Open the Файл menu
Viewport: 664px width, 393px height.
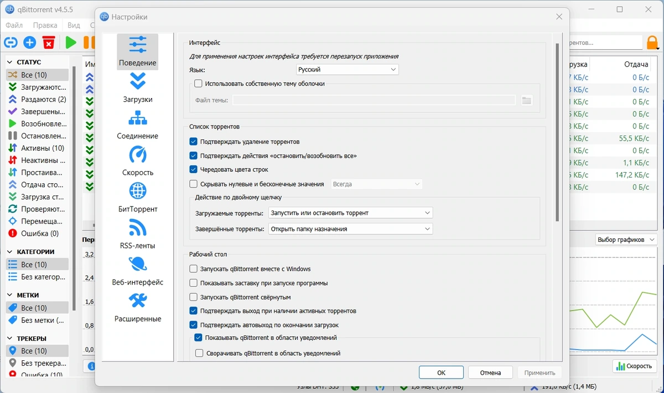pyautogui.click(x=14, y=25)
